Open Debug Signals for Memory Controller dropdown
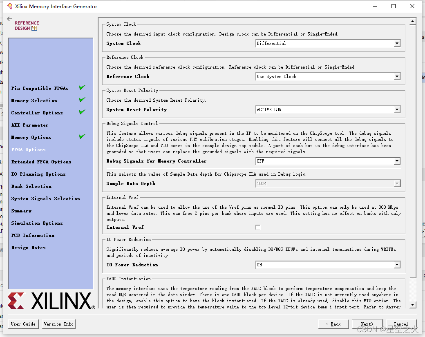 pyautogui.click(x=328, y=161)
